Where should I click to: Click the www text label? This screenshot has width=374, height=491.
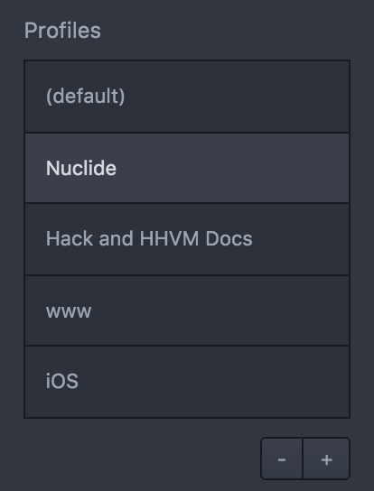click(x=69, y=312)
